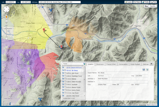The height and width of the screenshot is (107, 159).
Task: Click the blue antenna marker near Interstate 5 north
Action: pos(51,10)
